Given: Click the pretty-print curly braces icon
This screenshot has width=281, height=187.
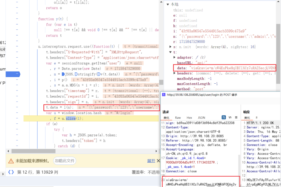Looking at the screenshot, I should pos(11,172).
